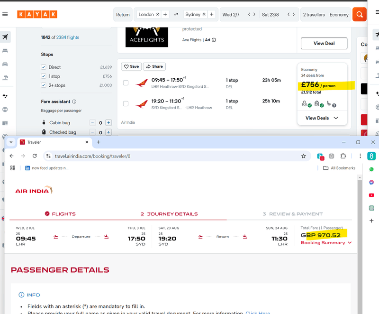Show Ace Flights ad info

pyautogui.click(x=214, y=40)
